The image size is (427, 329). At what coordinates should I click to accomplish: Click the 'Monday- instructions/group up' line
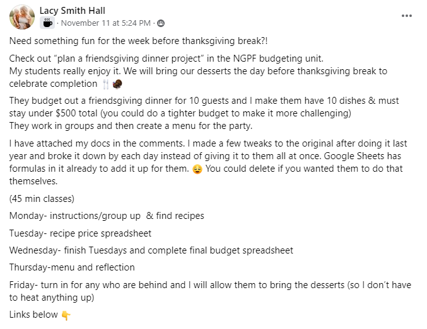[x=107, y=216]
